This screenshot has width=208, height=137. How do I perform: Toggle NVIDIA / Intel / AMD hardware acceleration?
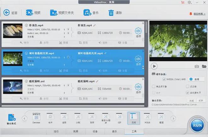point(164,79)
